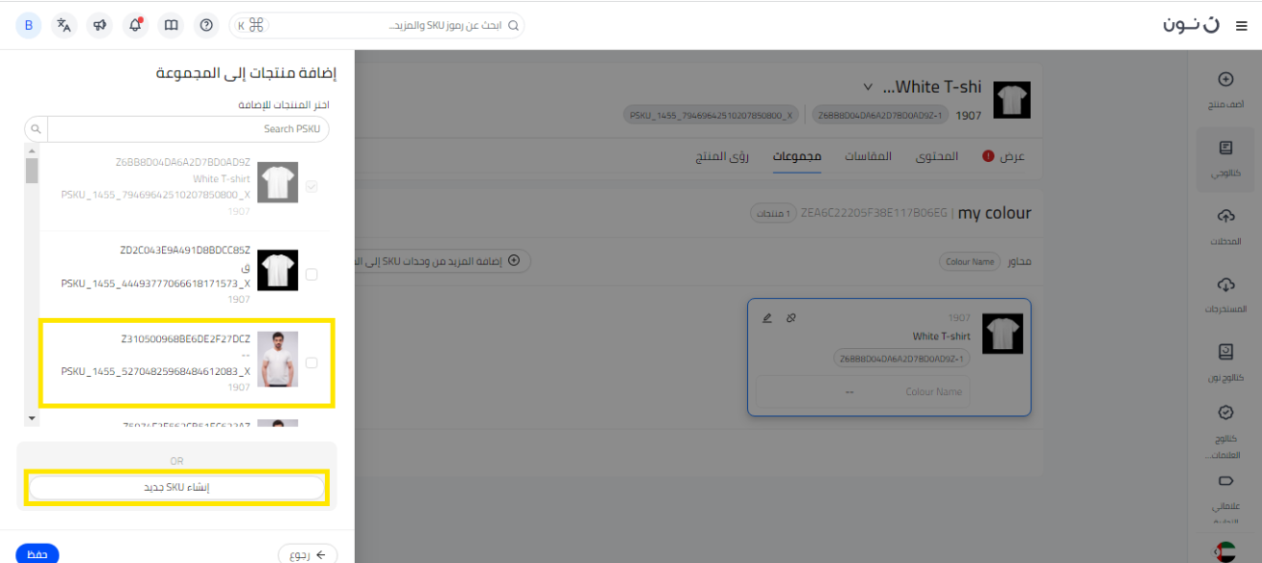The width and height of the screenshot is (1262, 563).
Task: Click the 'Colour Name' axis chip
Action: click(x=970, y=261)
